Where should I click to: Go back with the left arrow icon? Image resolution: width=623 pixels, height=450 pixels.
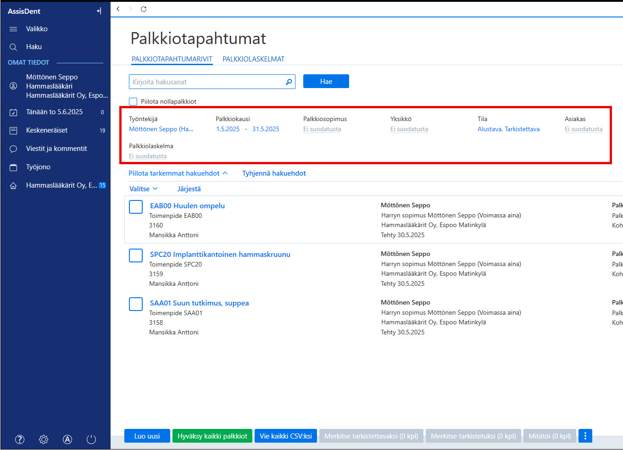point(118,9)
